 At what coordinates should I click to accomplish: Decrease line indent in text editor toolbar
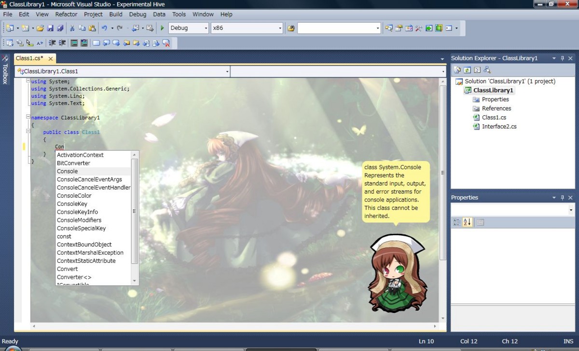53,43
